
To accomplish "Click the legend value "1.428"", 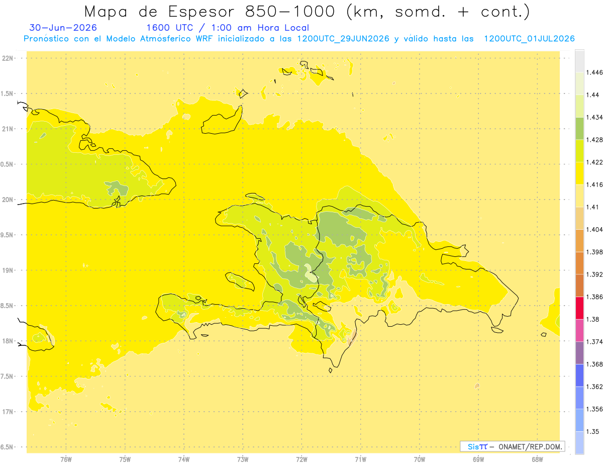I will point(594,140).
